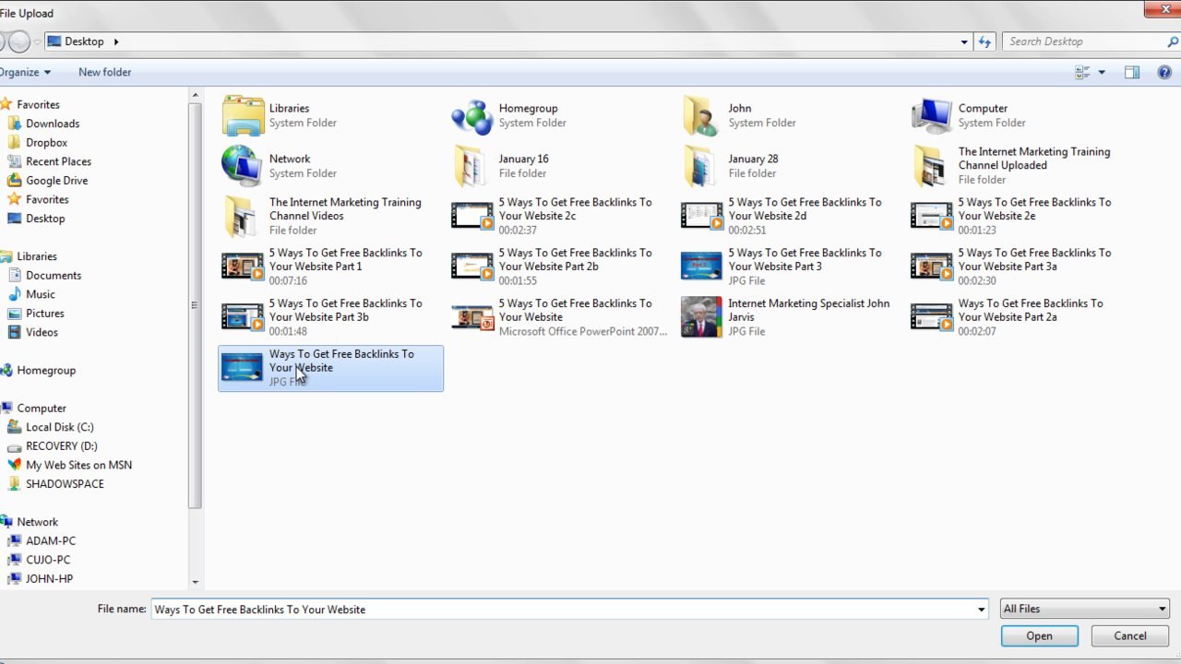Open Internet Marketing Training Channel Videos folder icon
This screenshot has width=1181, height=664.
click(243, 217)
